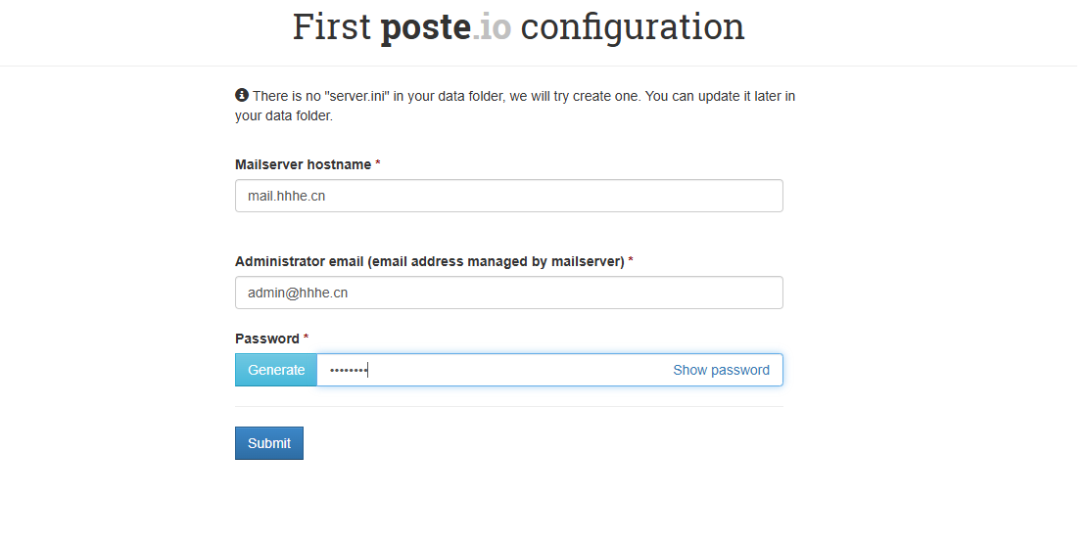The width and height of the screenshot is (1089, 542).
Task: Click the gray ".io" text in heading
Action: point(492,26)
